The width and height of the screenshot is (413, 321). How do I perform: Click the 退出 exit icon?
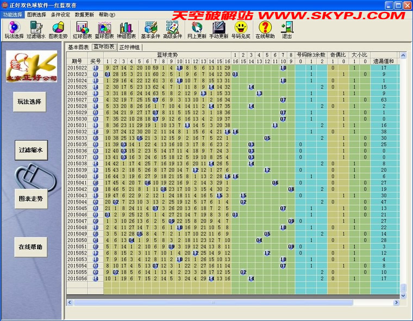(286, 30)
